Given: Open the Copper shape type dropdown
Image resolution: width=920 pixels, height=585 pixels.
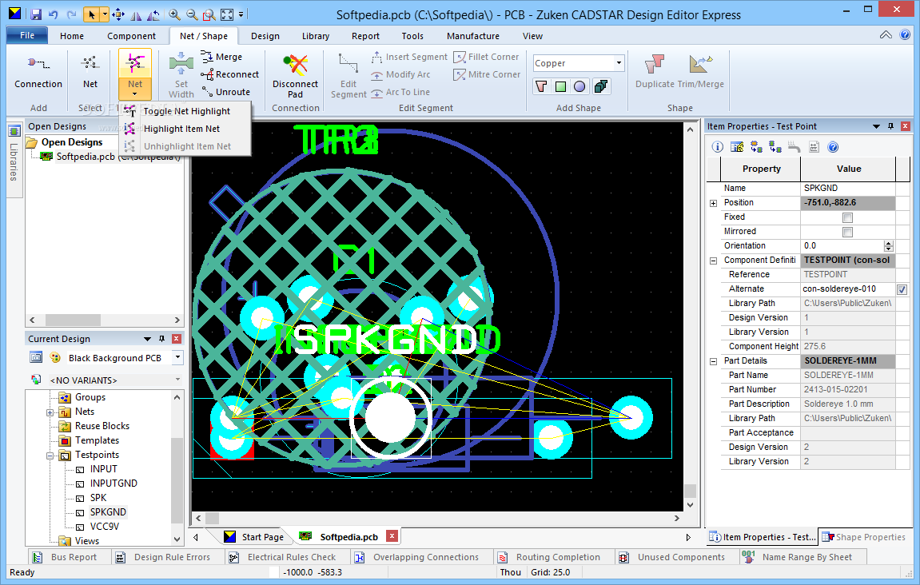Looking at the screenshot, I should point(619,63).
